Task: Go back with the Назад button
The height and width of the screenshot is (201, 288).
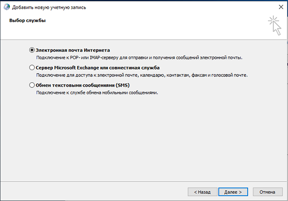Action: [x=203, y=192]
